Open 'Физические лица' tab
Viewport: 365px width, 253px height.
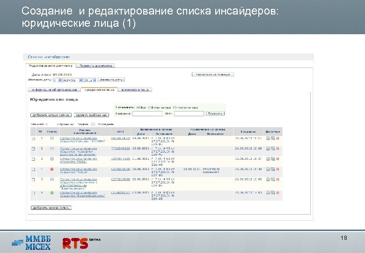coord(135,89)
